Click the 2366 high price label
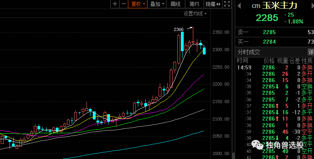314x159 pixels. coord(179,29)
